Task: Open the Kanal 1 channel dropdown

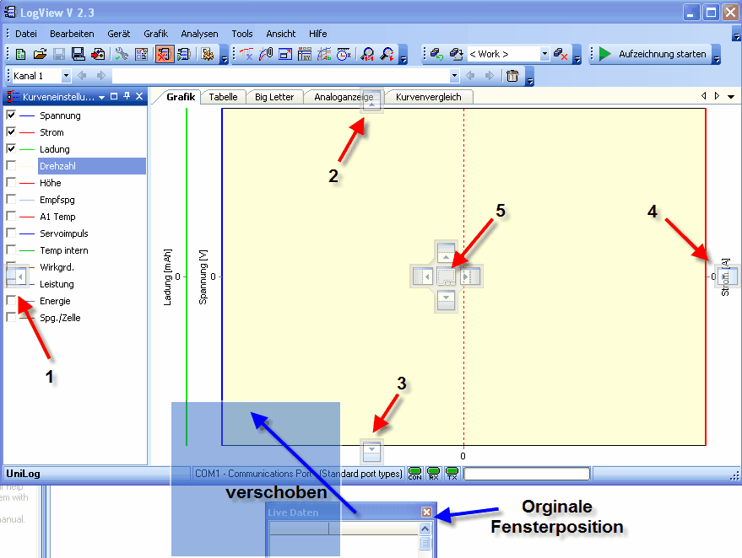Action: [x=66, y=76]
